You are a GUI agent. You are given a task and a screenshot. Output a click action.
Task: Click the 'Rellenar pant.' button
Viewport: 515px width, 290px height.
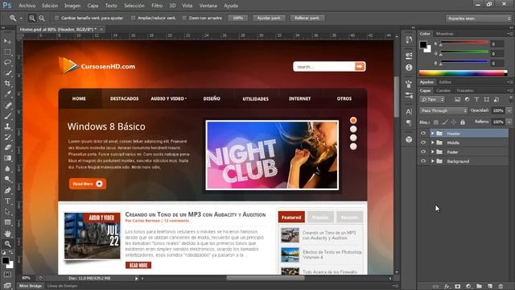point(307,18)
